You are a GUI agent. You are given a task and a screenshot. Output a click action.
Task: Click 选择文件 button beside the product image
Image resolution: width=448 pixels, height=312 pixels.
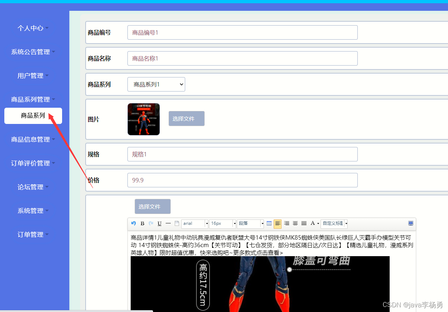coord(187,119)
